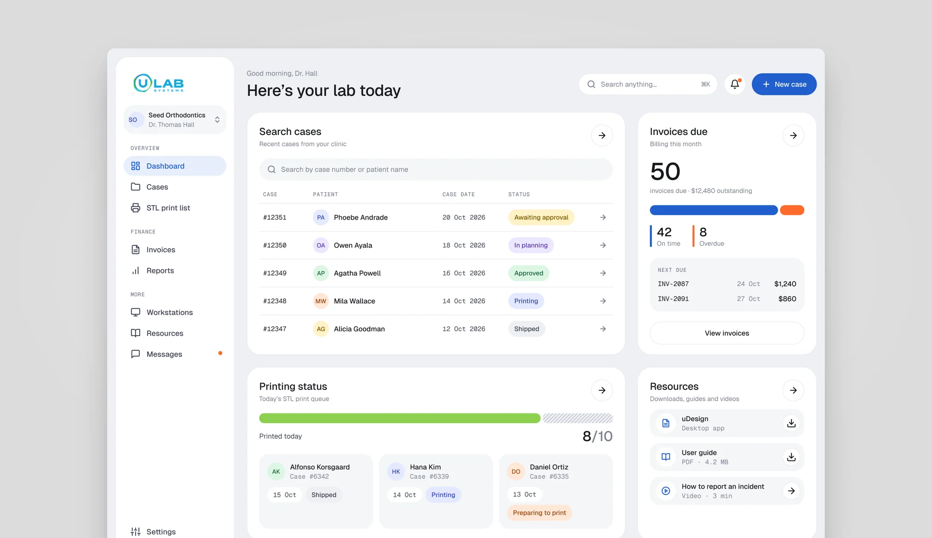
Task: Click the STL printer icon
Action: pyautogui.click(x=136, y=208)
